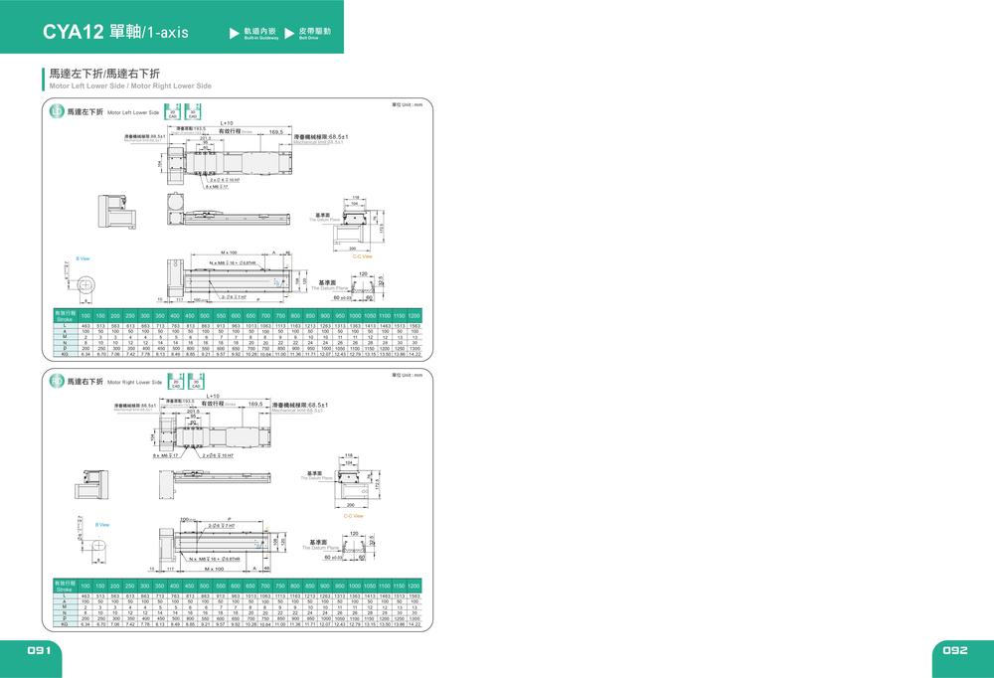Select the "軌道內嵌 Built-in Guideway" header label
The image size is (994, 678).
261,33
